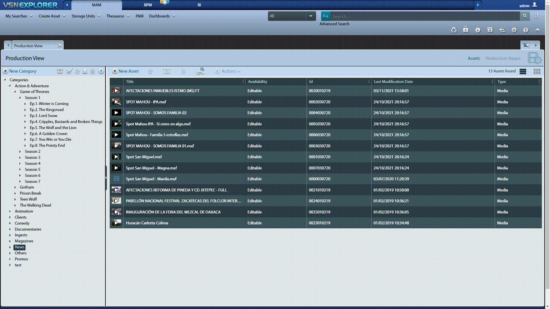550x309 pixels.
Task: Open the recycle bin icon in top toolbar
Action: coord(454,30)
